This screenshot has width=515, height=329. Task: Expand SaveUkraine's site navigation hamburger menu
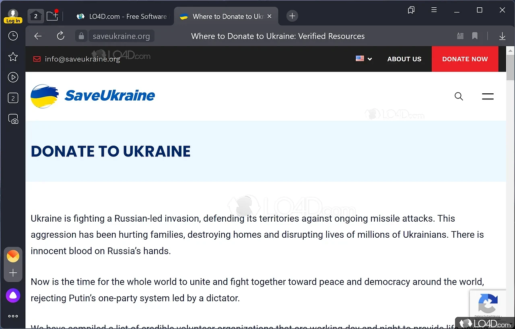coord(488,96)
